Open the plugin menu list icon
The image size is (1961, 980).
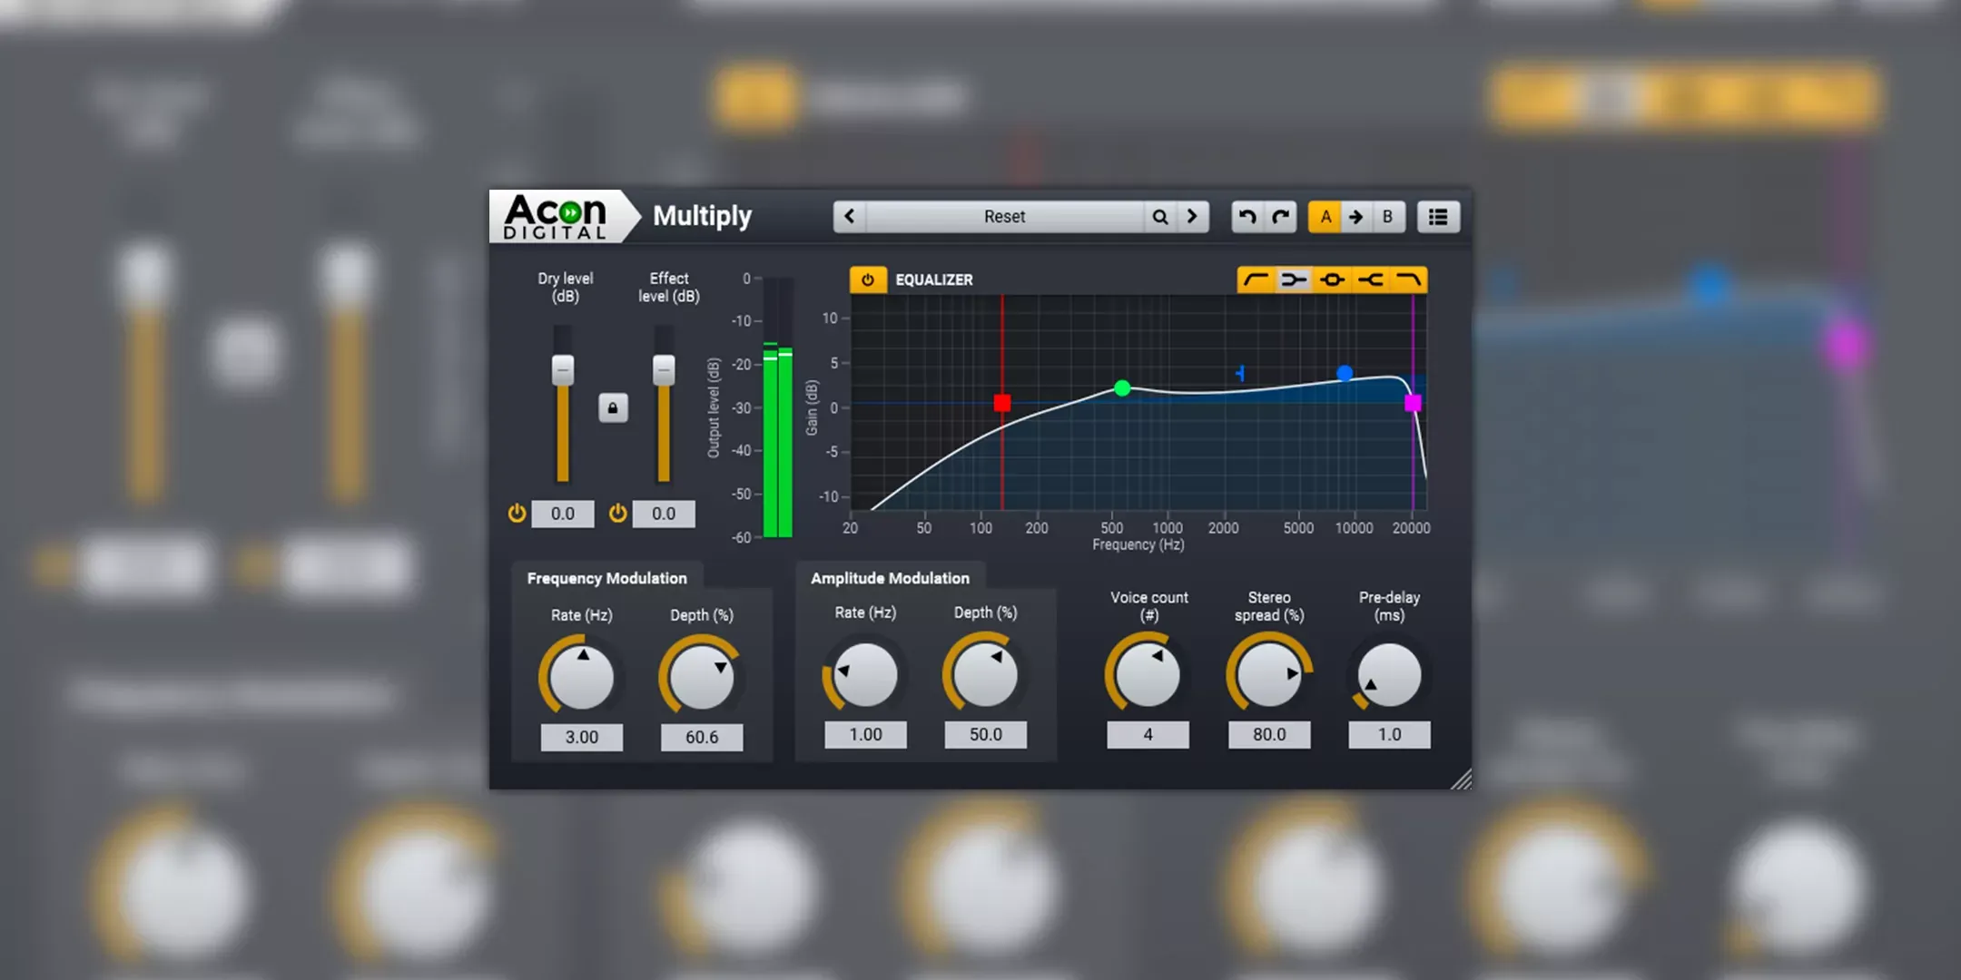(1438, 217)
